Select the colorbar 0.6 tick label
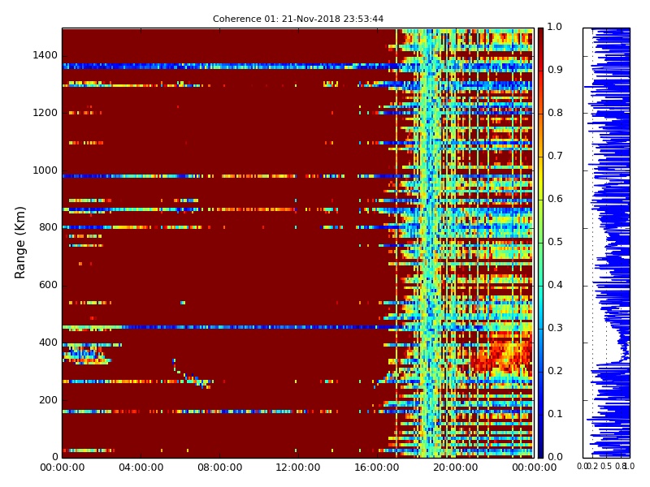The height and width of the screenshot is (487, 650). coord(555,199)
